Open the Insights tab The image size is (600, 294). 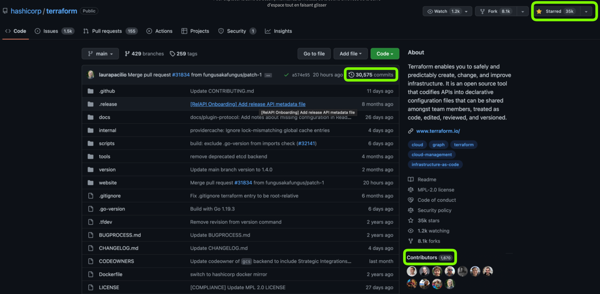(279, 31)
